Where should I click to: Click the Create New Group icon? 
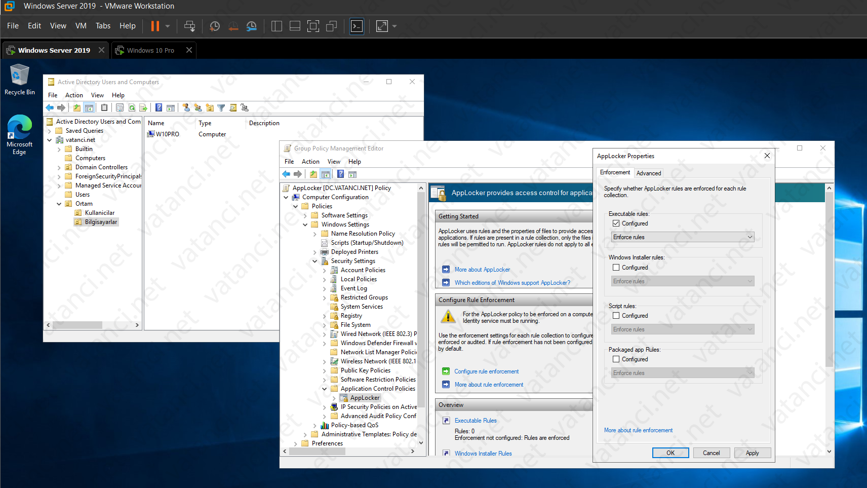[198, 107]
